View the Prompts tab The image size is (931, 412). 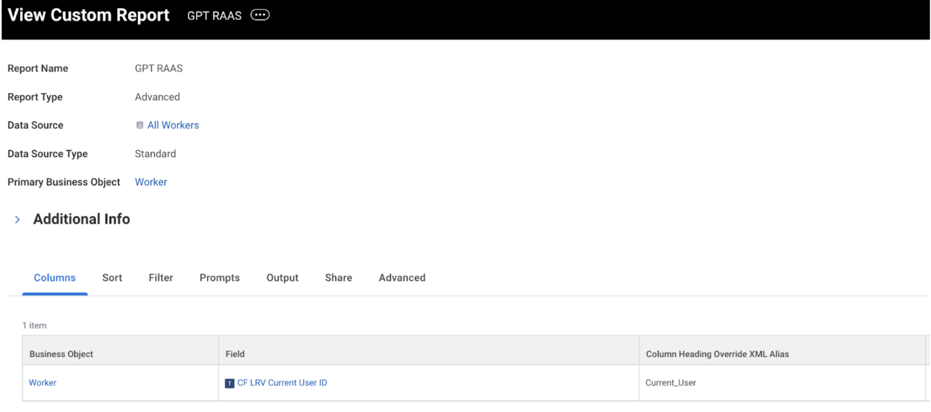click(x=220, y=278)
